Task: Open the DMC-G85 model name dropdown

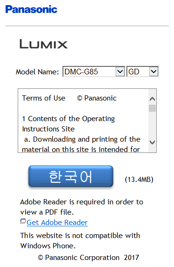Action: [94, 72]
